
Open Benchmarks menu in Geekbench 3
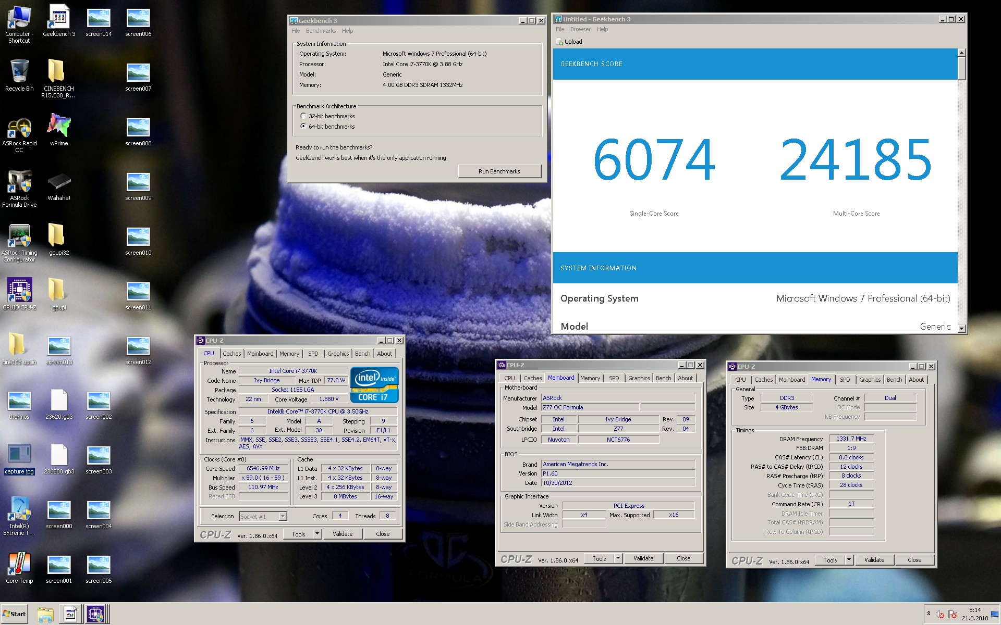coord(321,31)
